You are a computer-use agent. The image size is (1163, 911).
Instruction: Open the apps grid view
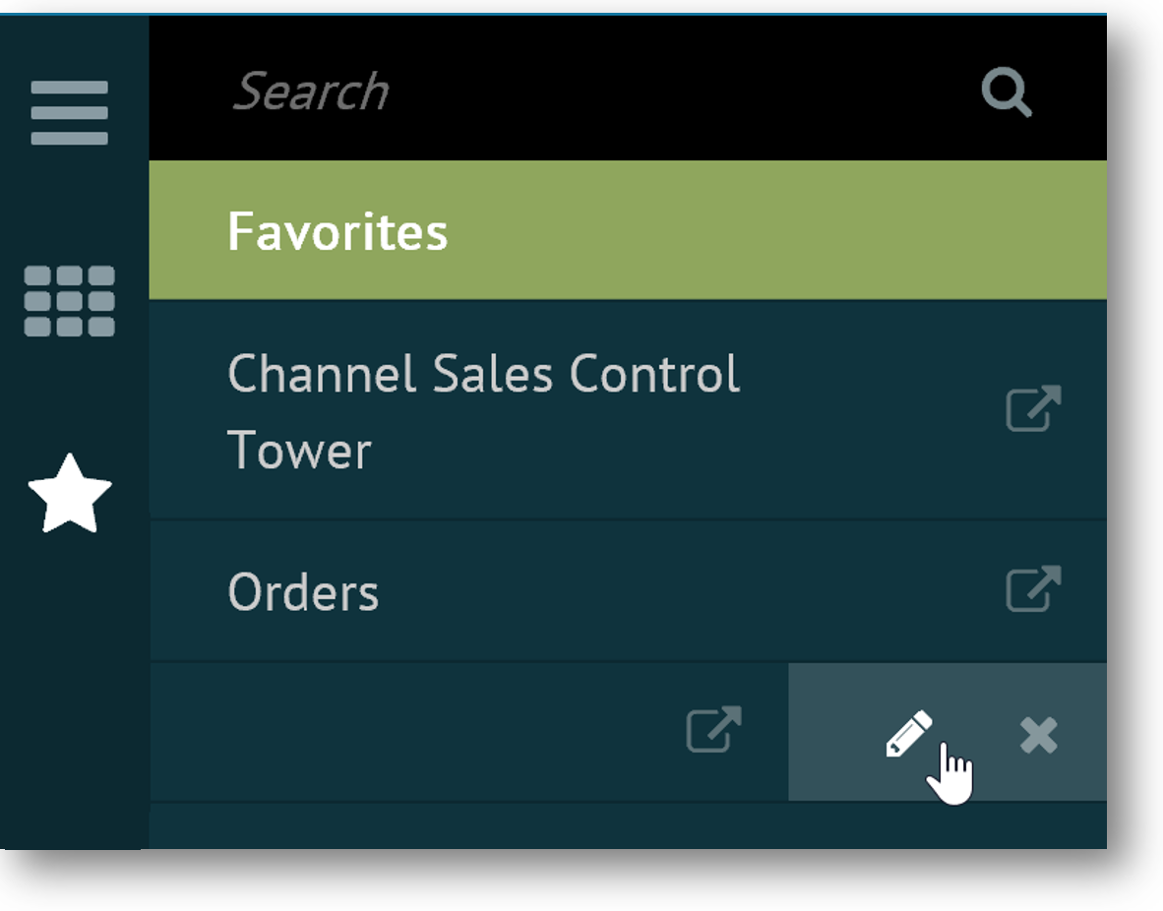click(69, 301)
